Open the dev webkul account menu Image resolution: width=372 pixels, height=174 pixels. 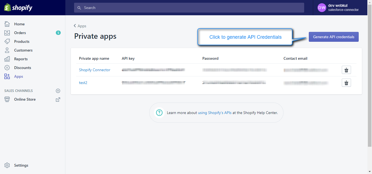click(x=338, y=8)
